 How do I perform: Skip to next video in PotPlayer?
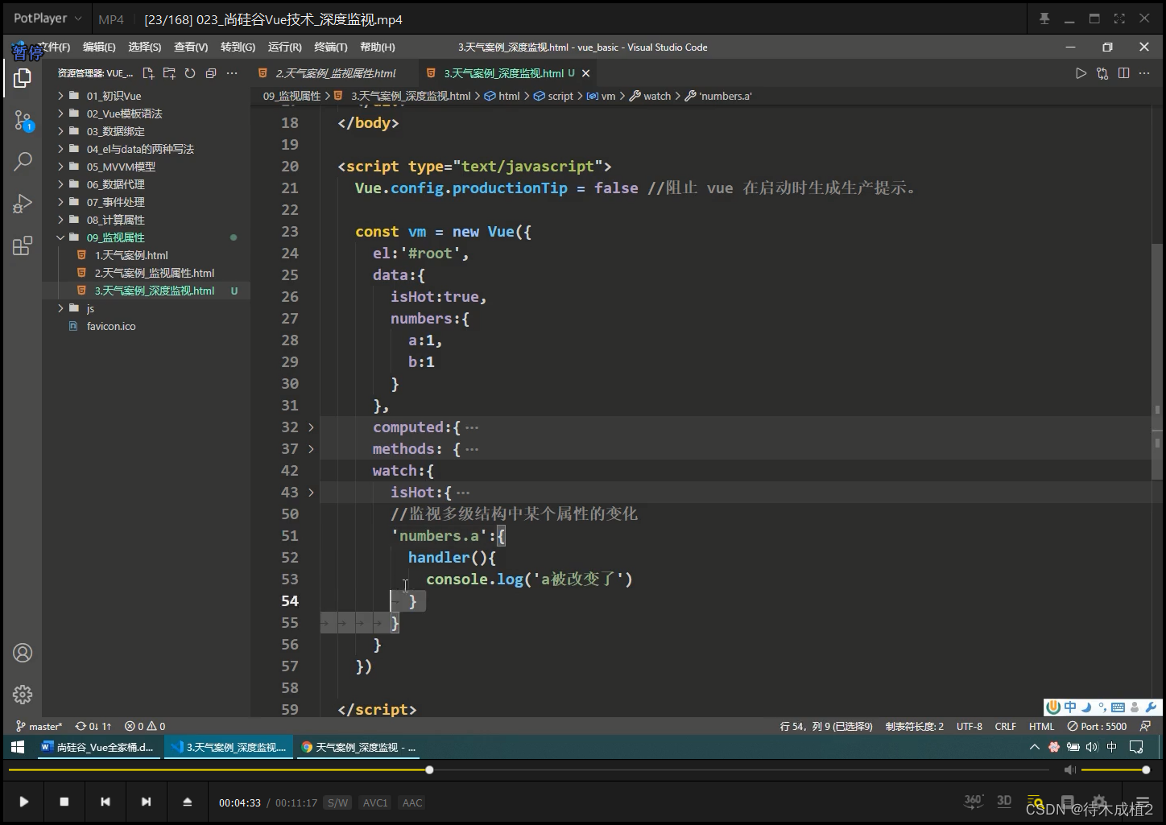pyautogui.click(x=146, y=802)
